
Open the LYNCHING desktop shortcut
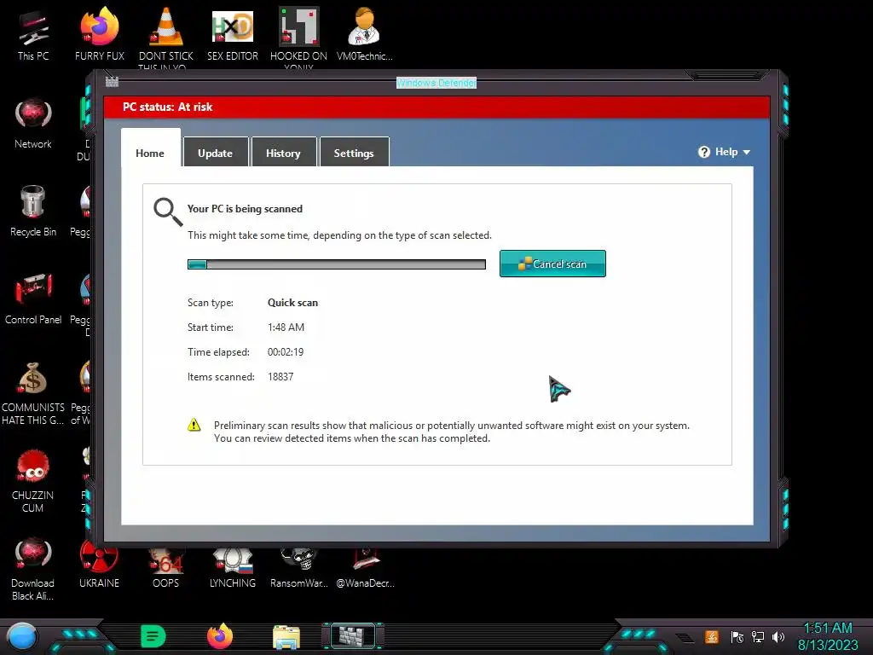tap(233, 568)
